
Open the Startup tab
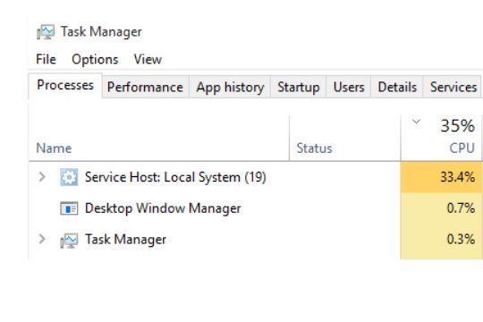[298, 87]
